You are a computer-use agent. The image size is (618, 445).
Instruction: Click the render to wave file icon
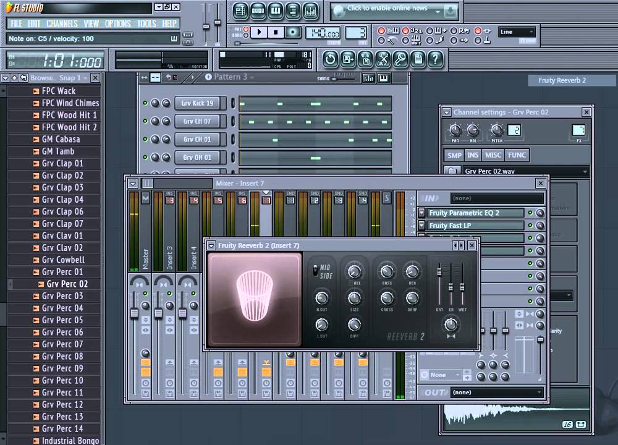[x=365, y=59]
